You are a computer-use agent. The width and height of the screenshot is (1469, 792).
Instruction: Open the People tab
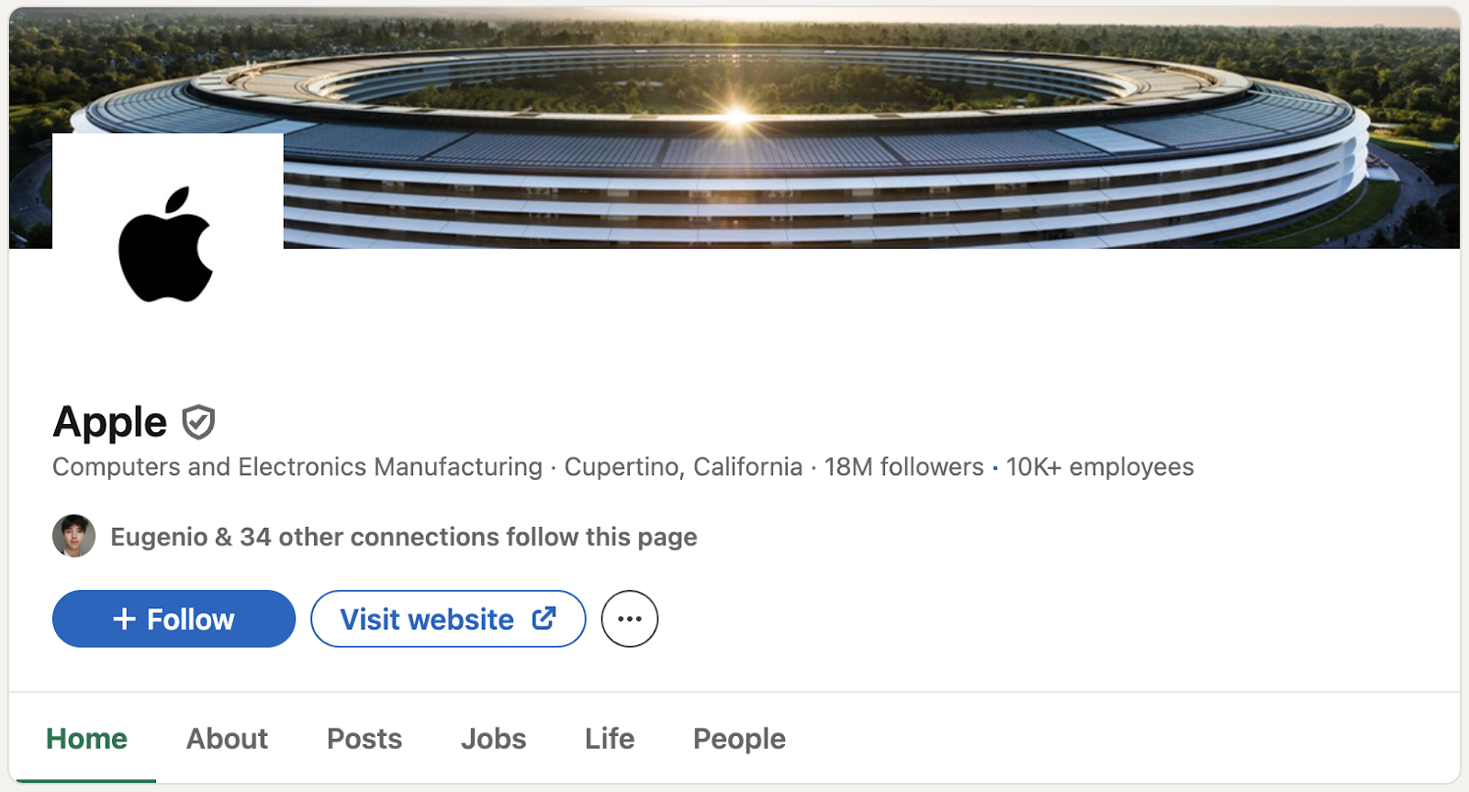[739, 739]
